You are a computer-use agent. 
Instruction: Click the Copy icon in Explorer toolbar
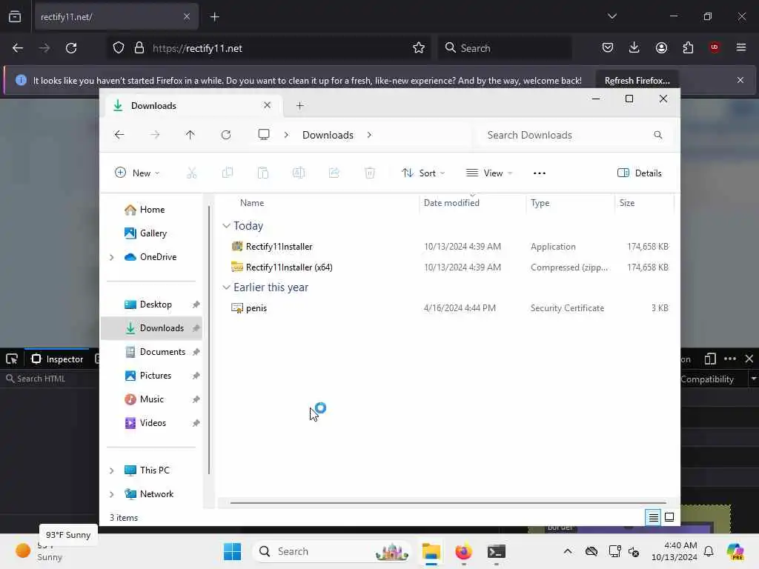pyautogui.click(x=228, y=173)
